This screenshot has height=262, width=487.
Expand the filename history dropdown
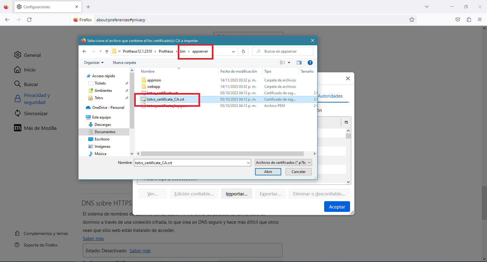(249, 163)
